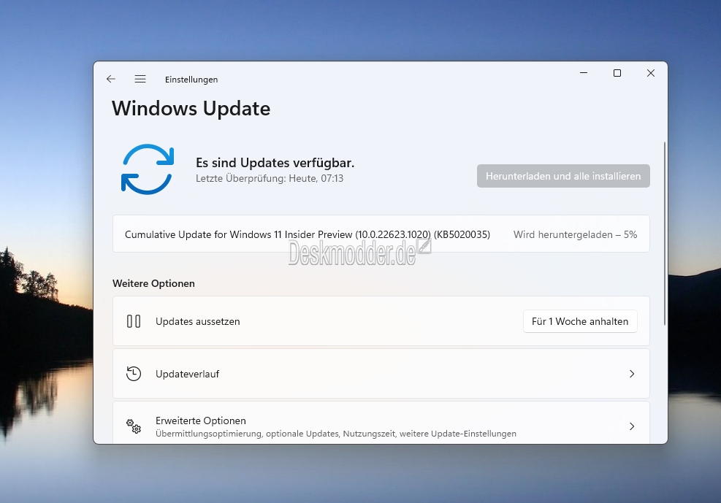Viewport: 721px width, 503px height.
Task: Open the Updateverlauf row
Action: pos(381,374)
